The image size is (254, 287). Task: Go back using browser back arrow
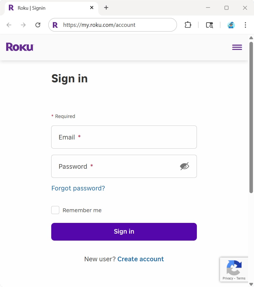pyautogui.click(x=9, y=25)
